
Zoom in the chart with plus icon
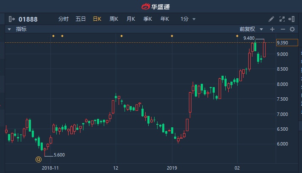272,29
